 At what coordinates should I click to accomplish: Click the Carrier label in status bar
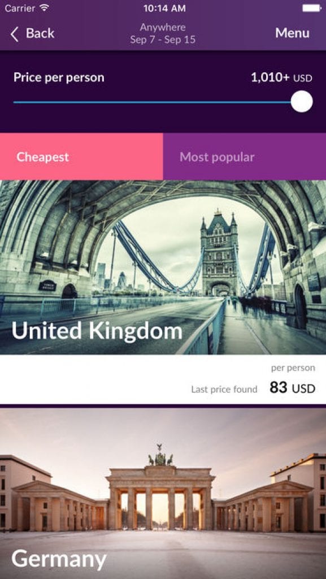pyautogui.click(x=20, y=8)
